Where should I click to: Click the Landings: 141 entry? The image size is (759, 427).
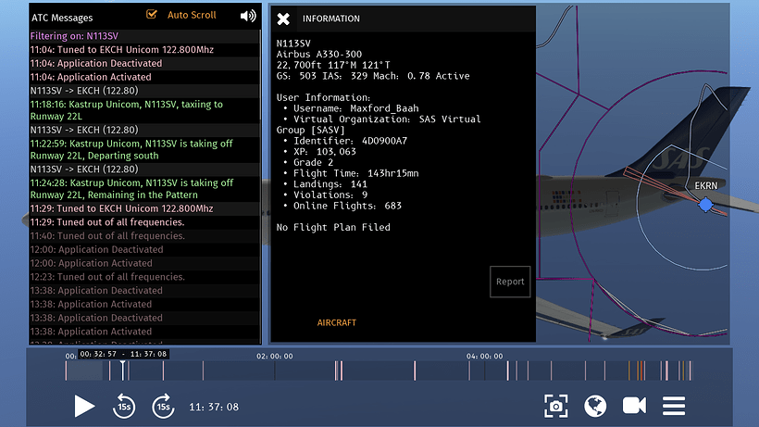tap(330, 184)
